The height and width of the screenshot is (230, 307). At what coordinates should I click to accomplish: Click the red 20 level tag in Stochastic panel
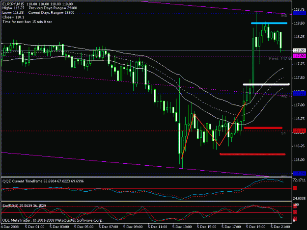(x=295, y=218)
